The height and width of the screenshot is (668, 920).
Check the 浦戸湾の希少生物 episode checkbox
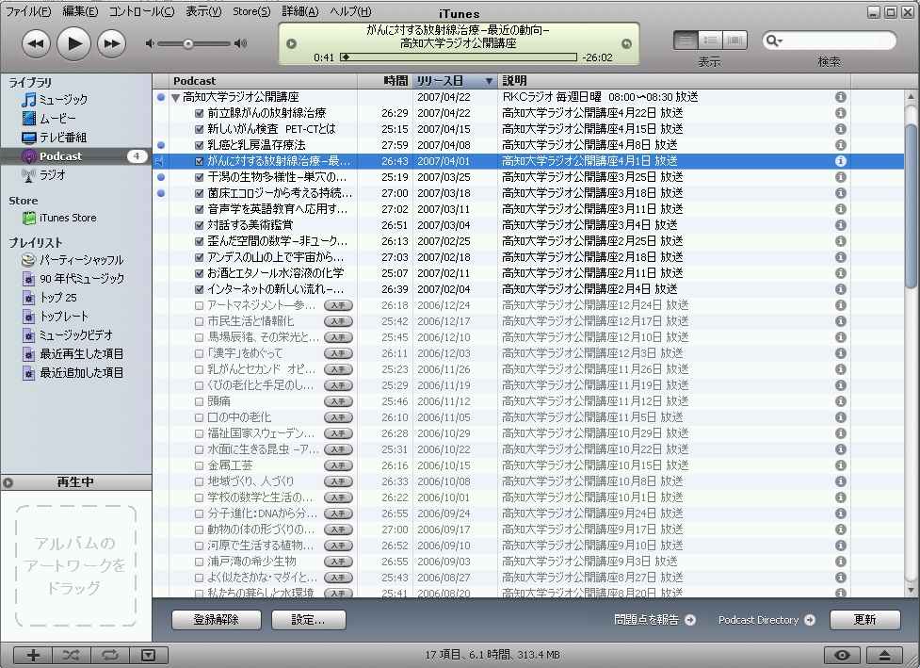pos(199,562)
